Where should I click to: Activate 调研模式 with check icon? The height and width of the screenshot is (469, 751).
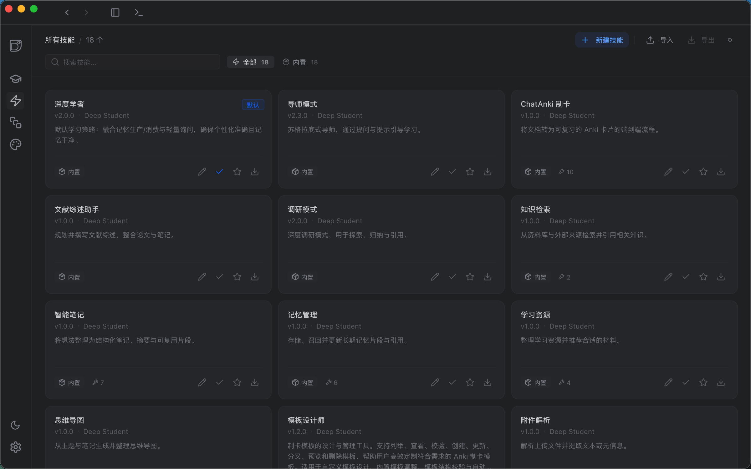[452, 277]
